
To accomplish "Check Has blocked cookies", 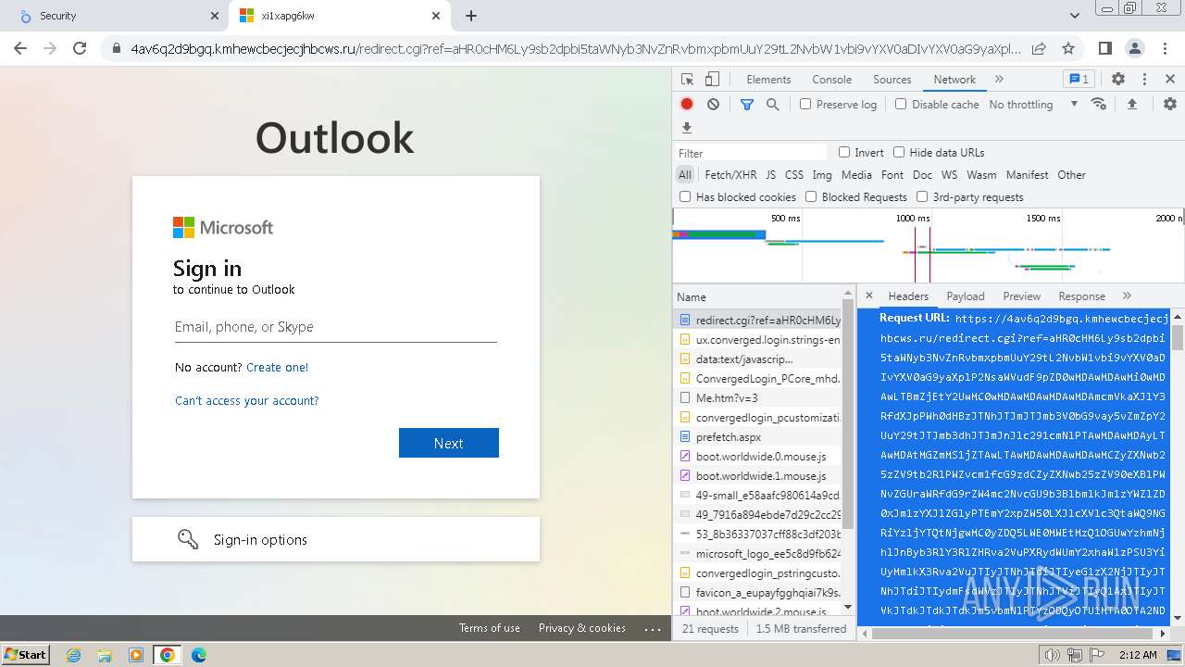I will [685, 196].
